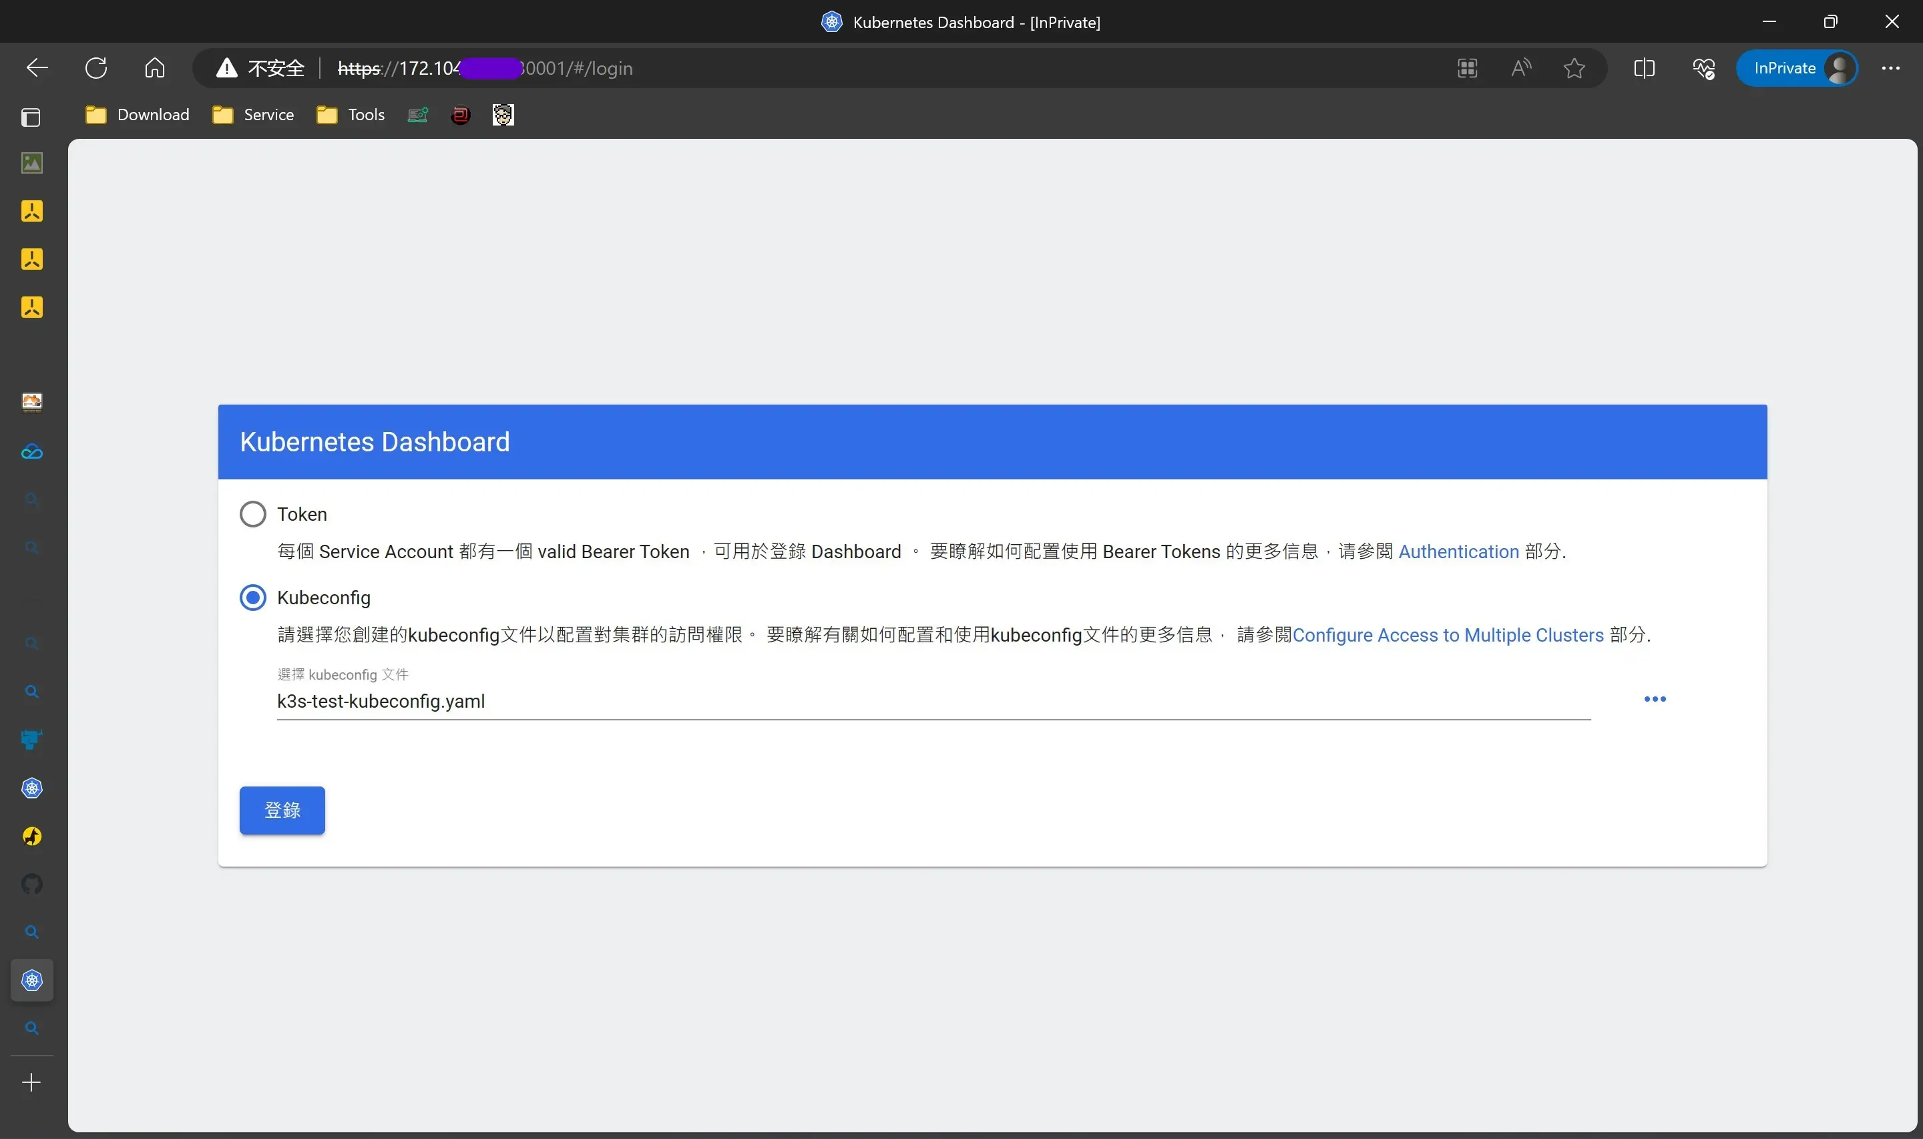Click the 選擇 kubeconfig 文件 field label
Viewport: 1923px width, 1139px height.
click(x=343, y=674)
